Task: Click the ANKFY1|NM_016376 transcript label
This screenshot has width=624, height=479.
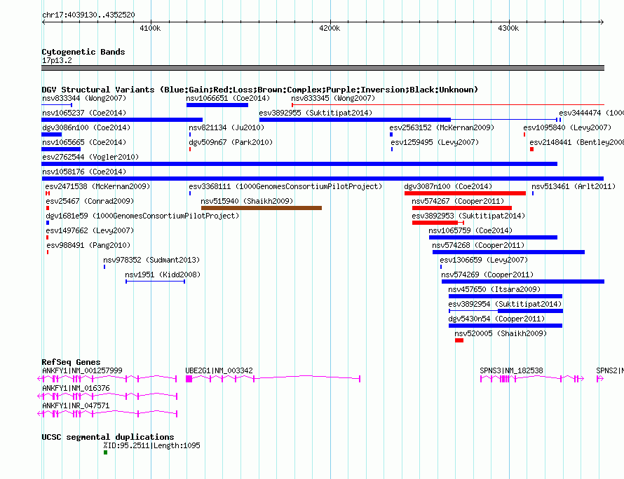Action: pos(76,388)
